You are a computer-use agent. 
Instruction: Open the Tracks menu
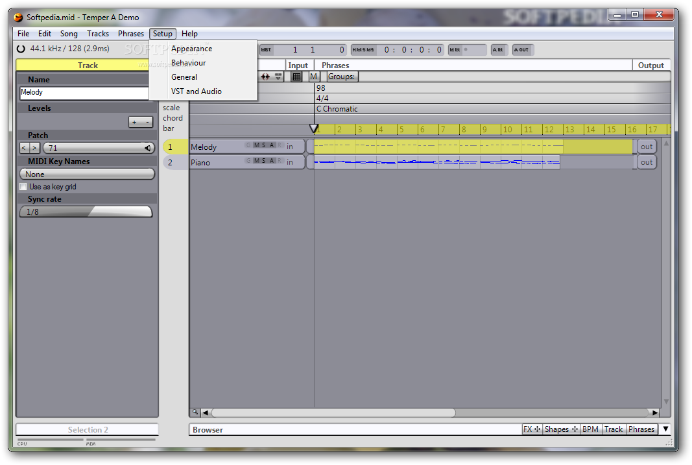(98, 34)
